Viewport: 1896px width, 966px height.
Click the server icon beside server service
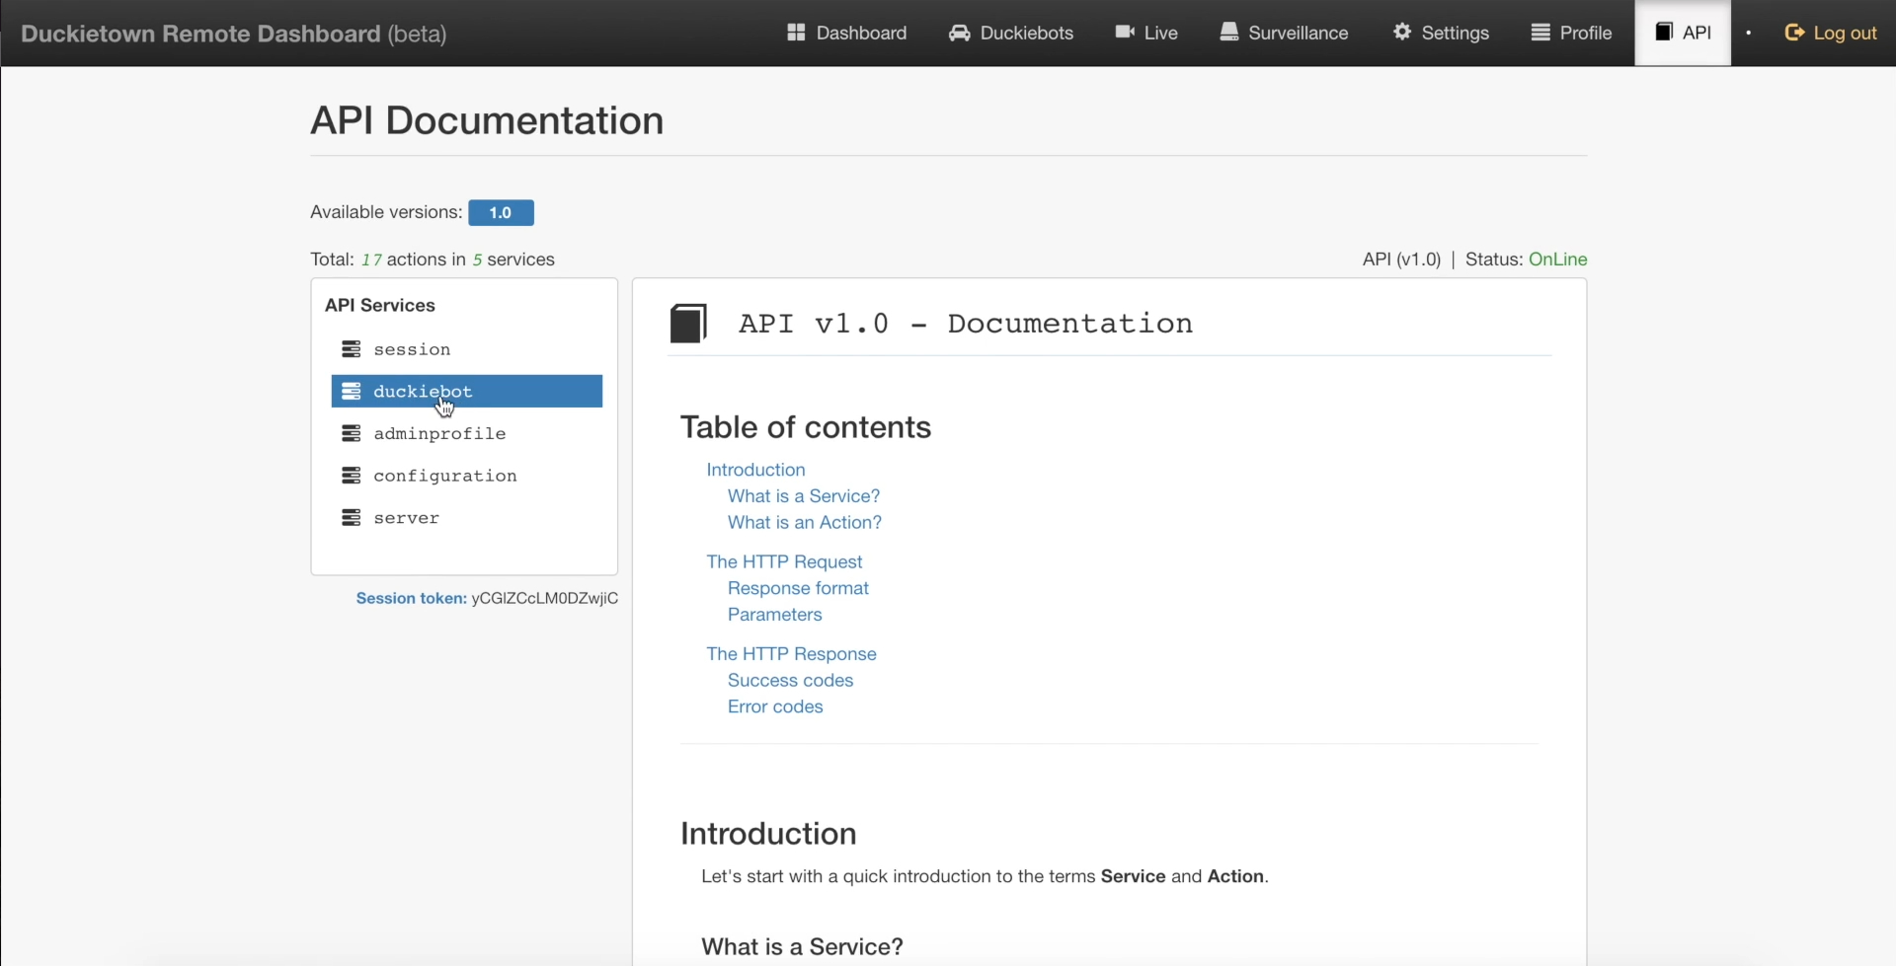[x=351, y=518]
